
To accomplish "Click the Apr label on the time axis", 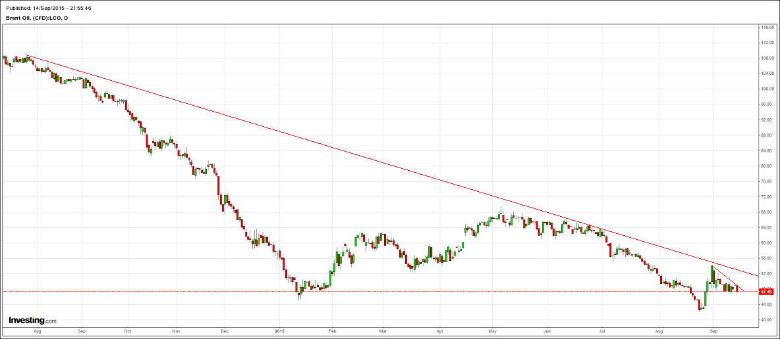I will tap(439, 332).
